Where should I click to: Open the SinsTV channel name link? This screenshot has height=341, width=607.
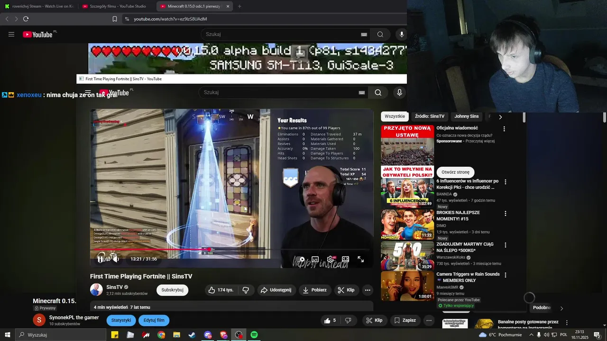coord(114,287)
